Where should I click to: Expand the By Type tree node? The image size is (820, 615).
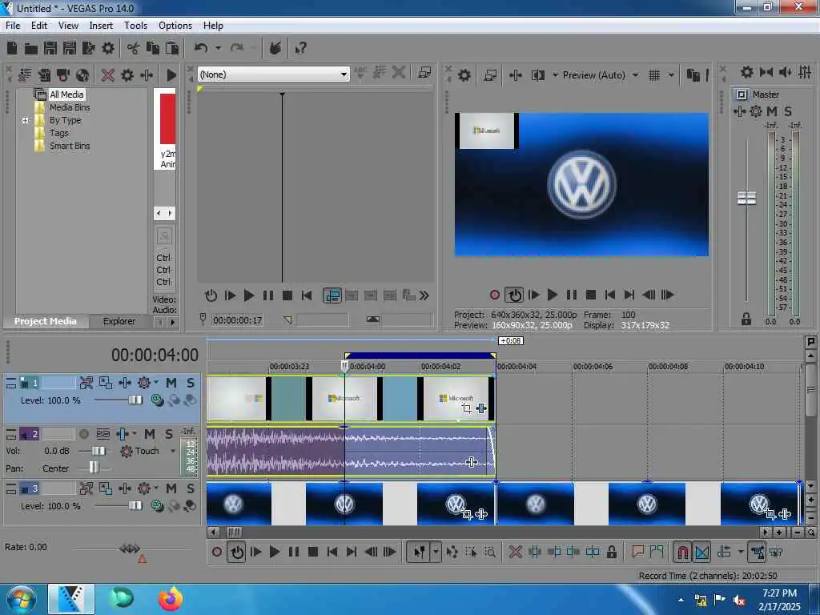pos(25,120)
